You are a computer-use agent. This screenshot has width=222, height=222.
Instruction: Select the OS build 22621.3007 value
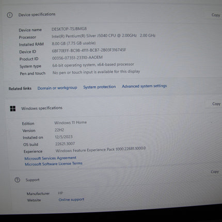[x=65, y=144]
